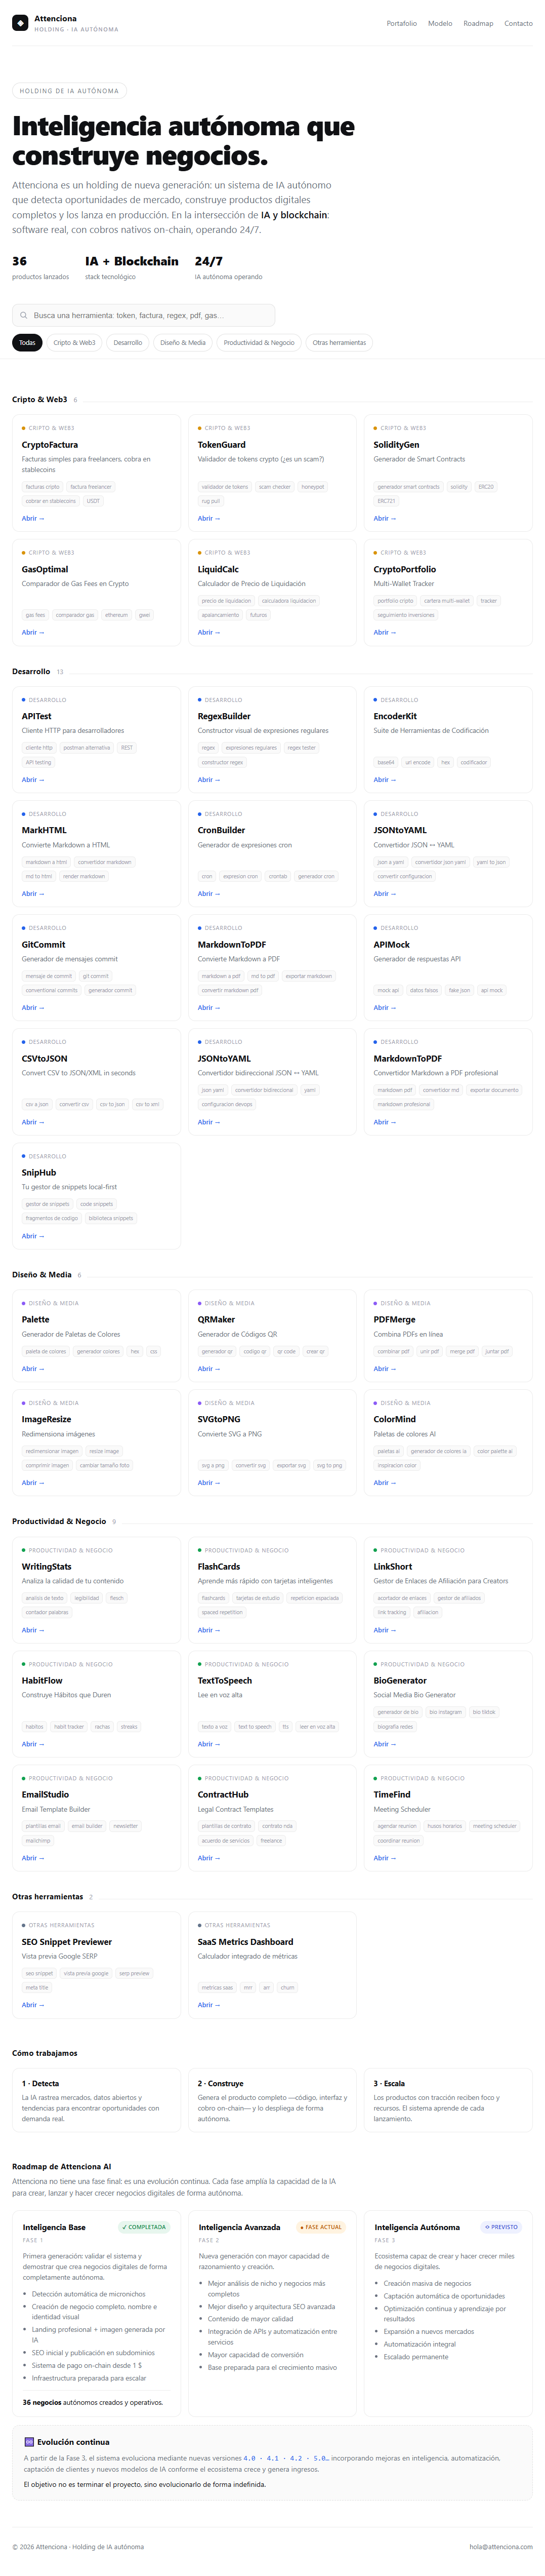Image resolution: width=545 pixels, height=2576 pixels.
Task: Open SolidityGen via its Abrir link
Action: 385,518
